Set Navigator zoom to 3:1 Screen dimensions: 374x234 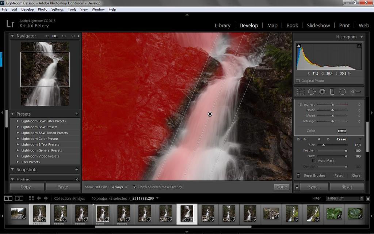click(x=73, y=36)
